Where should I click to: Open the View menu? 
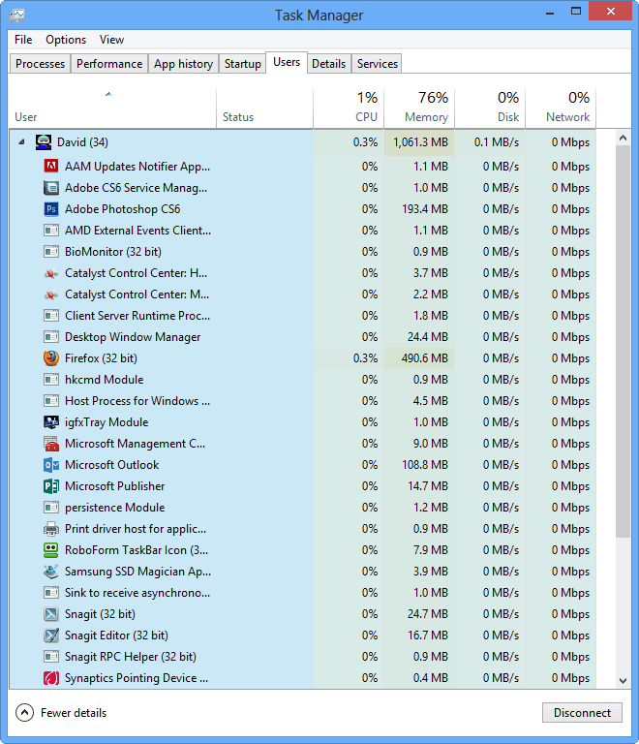(111, 40)
